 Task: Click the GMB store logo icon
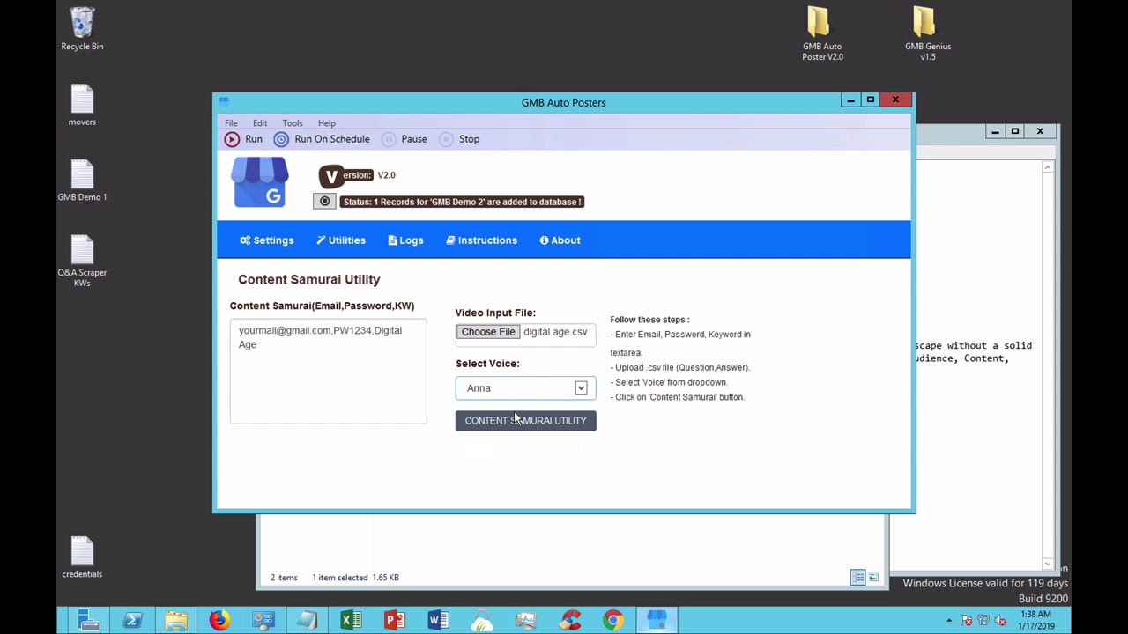[x=260, y=182]
